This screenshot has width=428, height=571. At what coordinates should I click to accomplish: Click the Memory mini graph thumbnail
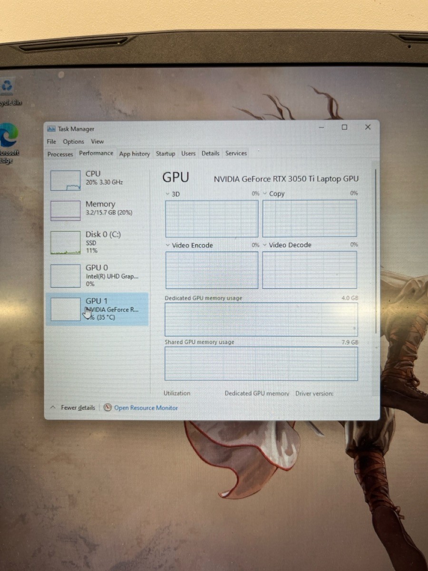click(x=66, y=211)
